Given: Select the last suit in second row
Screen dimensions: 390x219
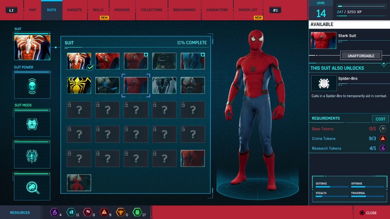Looking at the screenshot, I should tap(193, 86).
